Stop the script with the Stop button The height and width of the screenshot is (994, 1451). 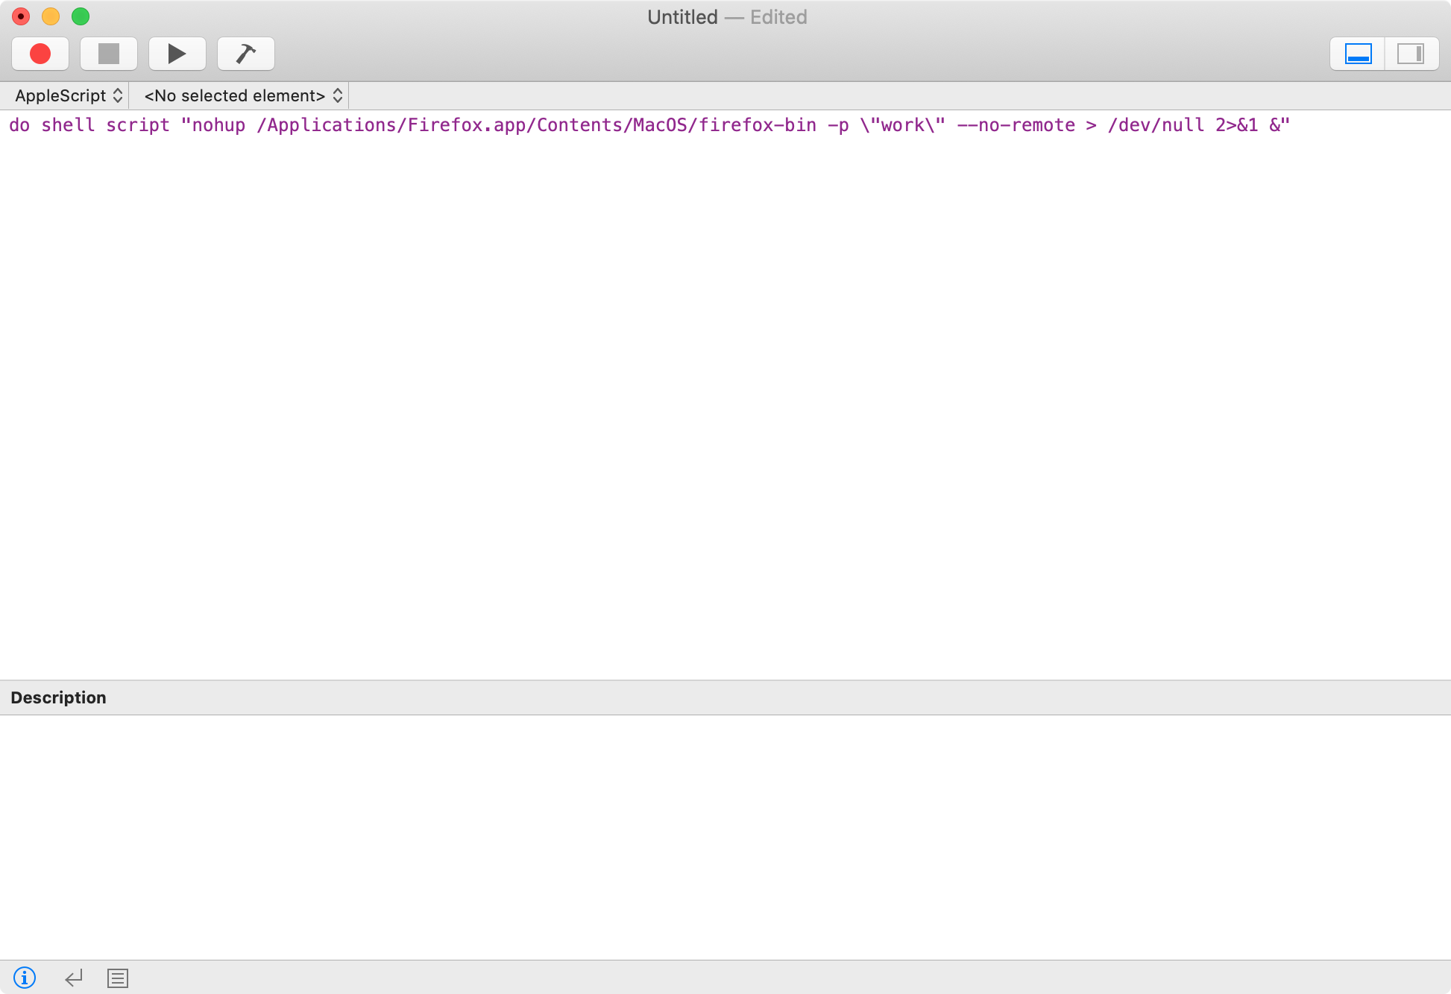(x=109, y=54)
